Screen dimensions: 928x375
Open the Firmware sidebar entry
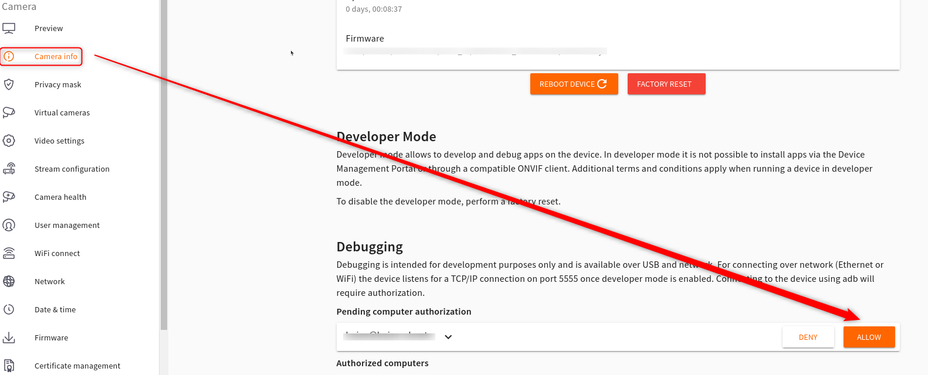52,337
